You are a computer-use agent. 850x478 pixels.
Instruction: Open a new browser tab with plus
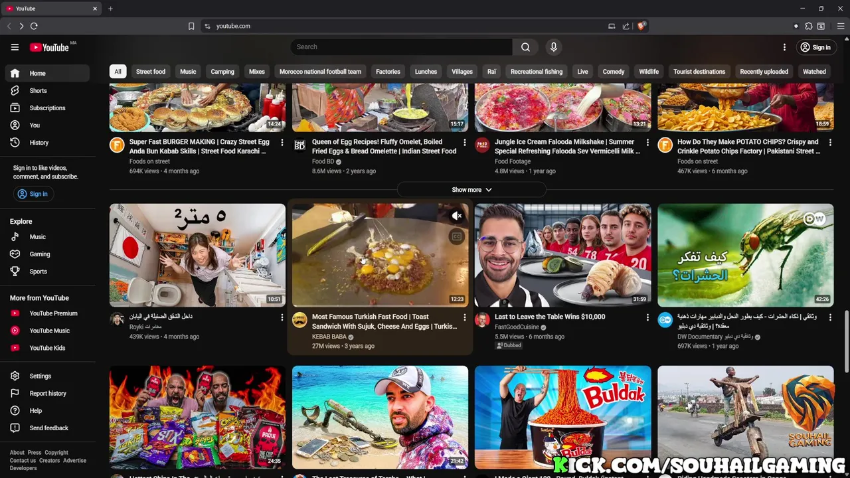pyautogui.click(x=110, y=9)
